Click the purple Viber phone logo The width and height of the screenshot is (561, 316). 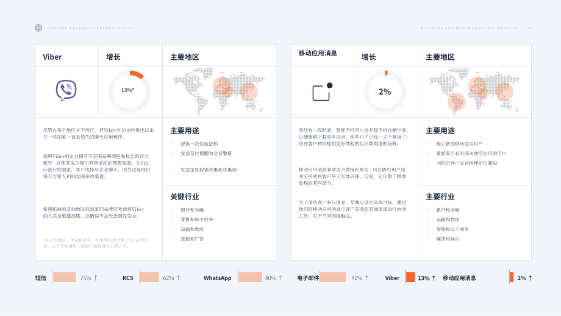click(66, 90)
